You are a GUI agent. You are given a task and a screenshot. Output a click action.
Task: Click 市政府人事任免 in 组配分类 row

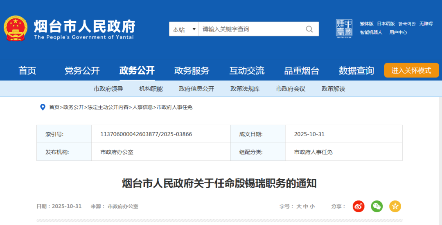(313, 152)
